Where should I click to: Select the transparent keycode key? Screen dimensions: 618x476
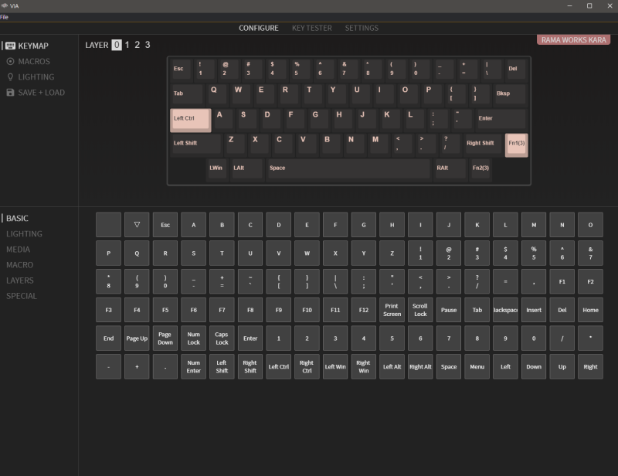click(137, 224)
